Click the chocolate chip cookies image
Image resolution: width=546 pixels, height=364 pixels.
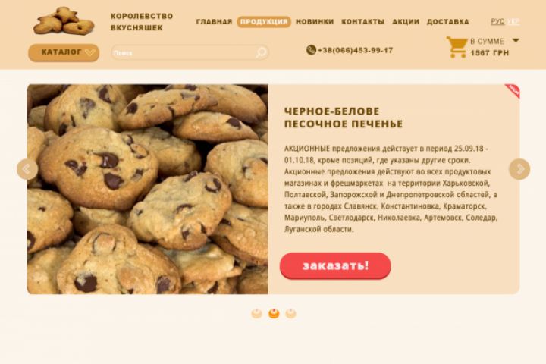tap(148, 189)
